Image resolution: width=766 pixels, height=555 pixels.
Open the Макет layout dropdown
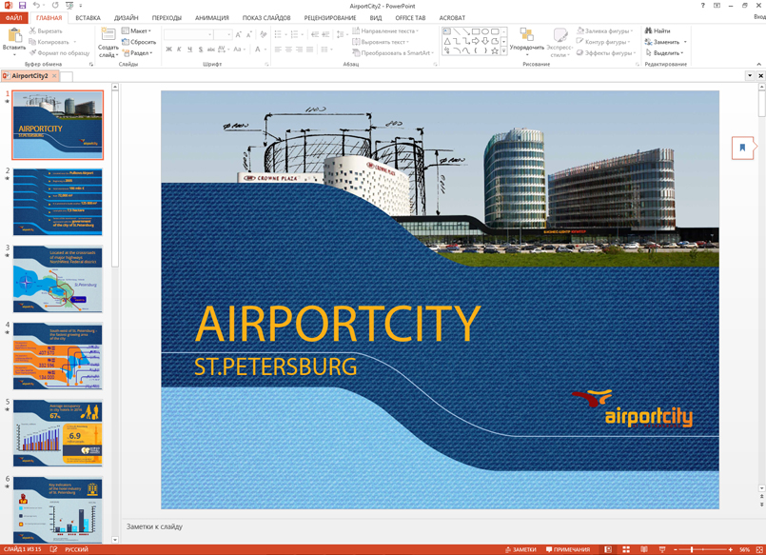tap(137, 30)
